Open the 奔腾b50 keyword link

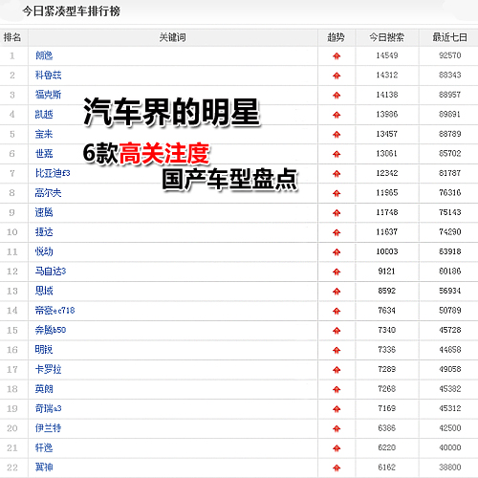(x=51, y=330)
